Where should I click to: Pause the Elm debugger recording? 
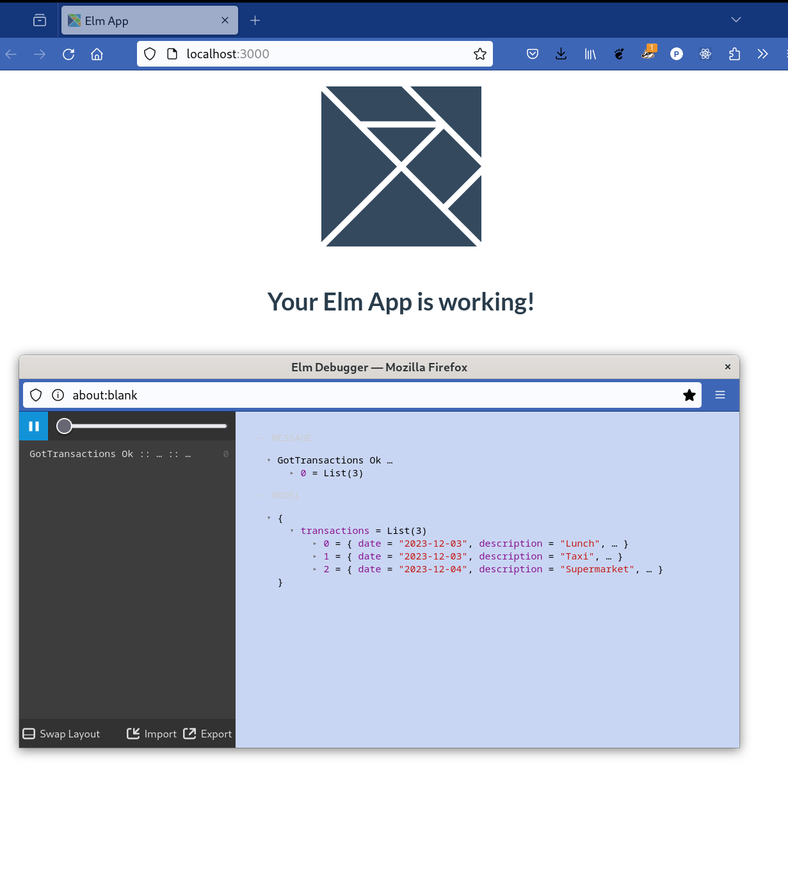33,426
